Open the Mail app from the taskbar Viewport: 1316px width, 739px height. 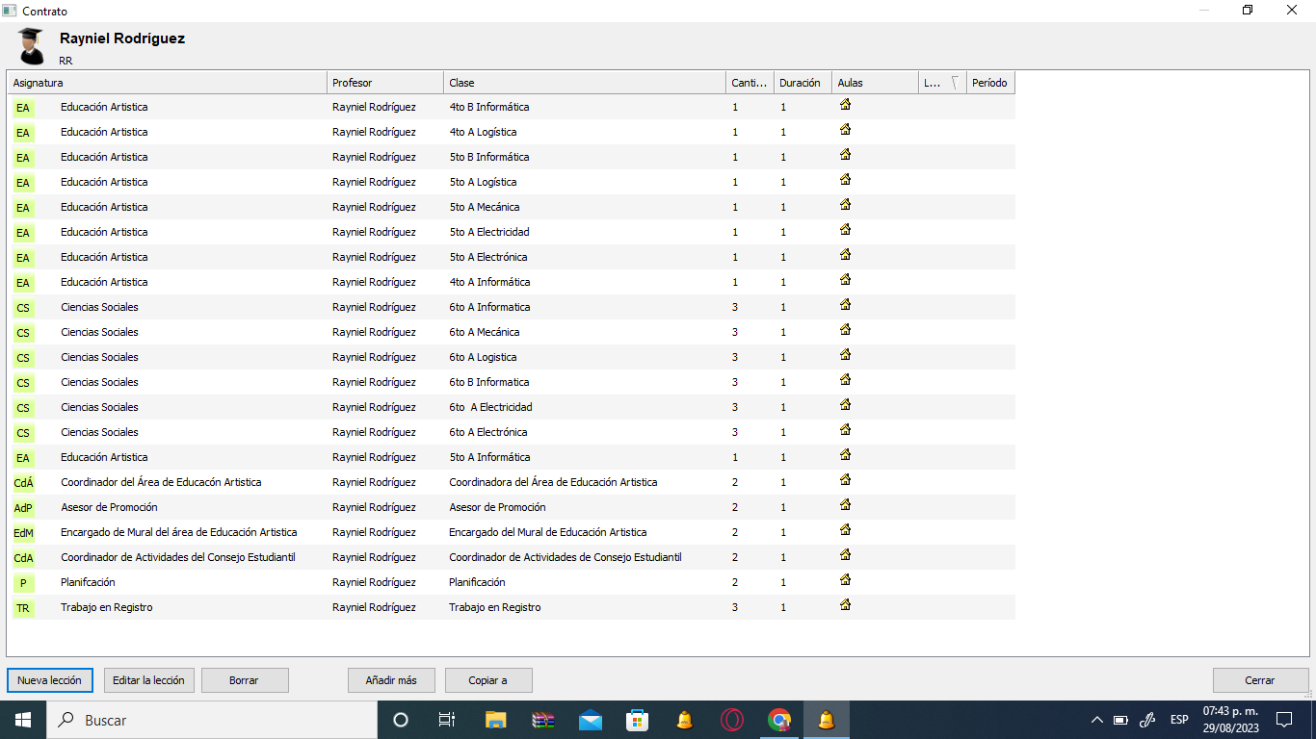(x=591, y=720)
